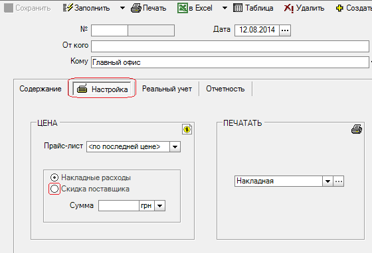The width and height of the screenshot is (372, 253).
Task: Switch to the Отчетность tab
Action: 225,89
